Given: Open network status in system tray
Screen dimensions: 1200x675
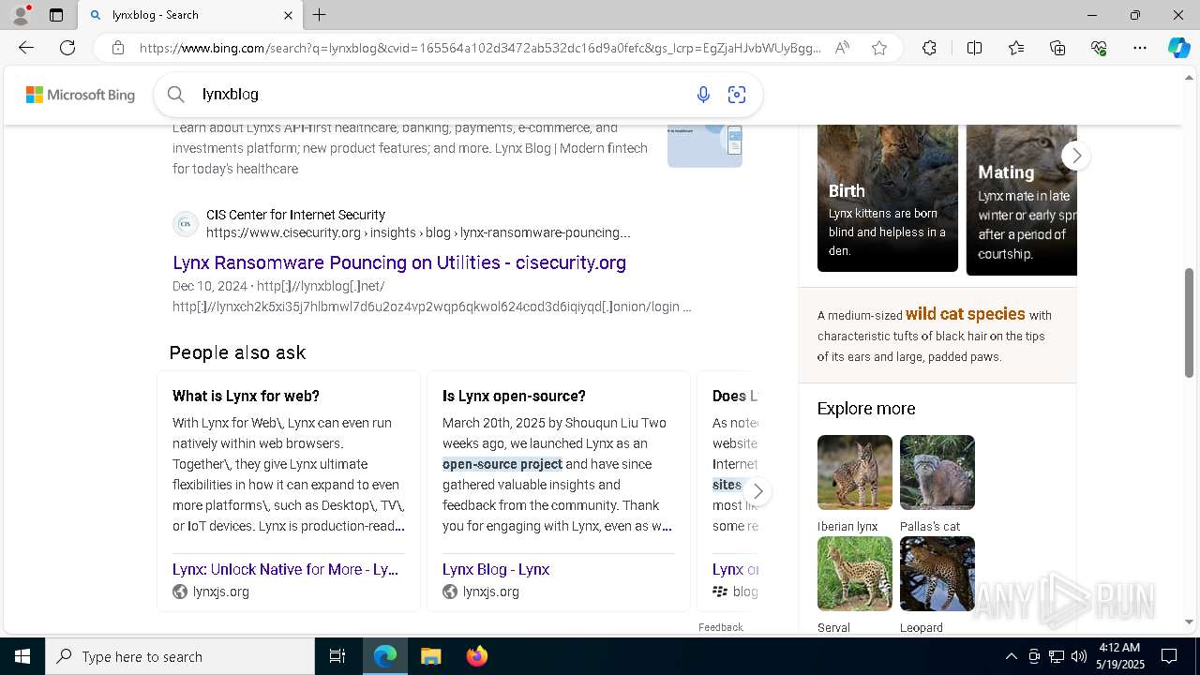Looking at the screenshot, I should pos(1057,656).
